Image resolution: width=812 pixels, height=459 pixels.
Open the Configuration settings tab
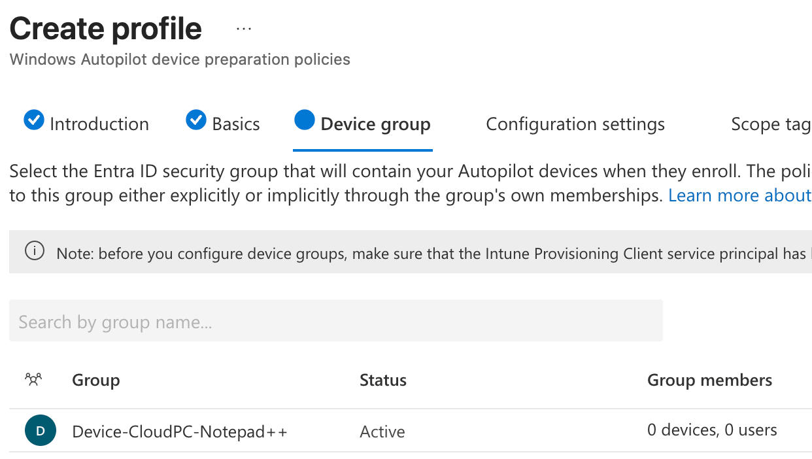tap(575, 124)
